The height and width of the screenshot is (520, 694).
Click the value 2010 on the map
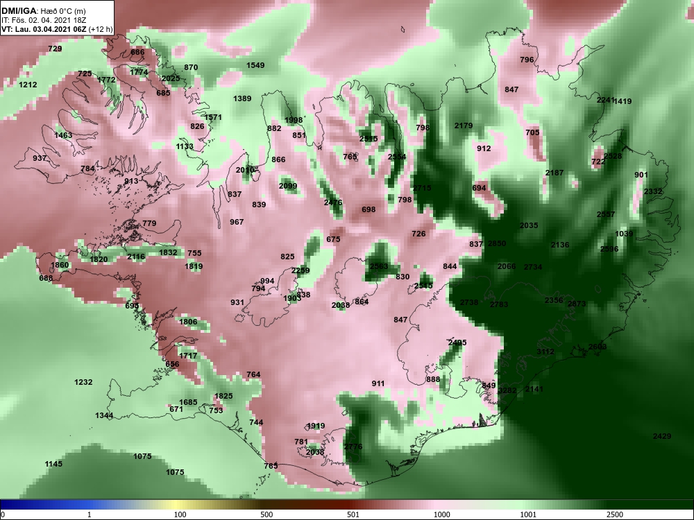pos(245,170)
